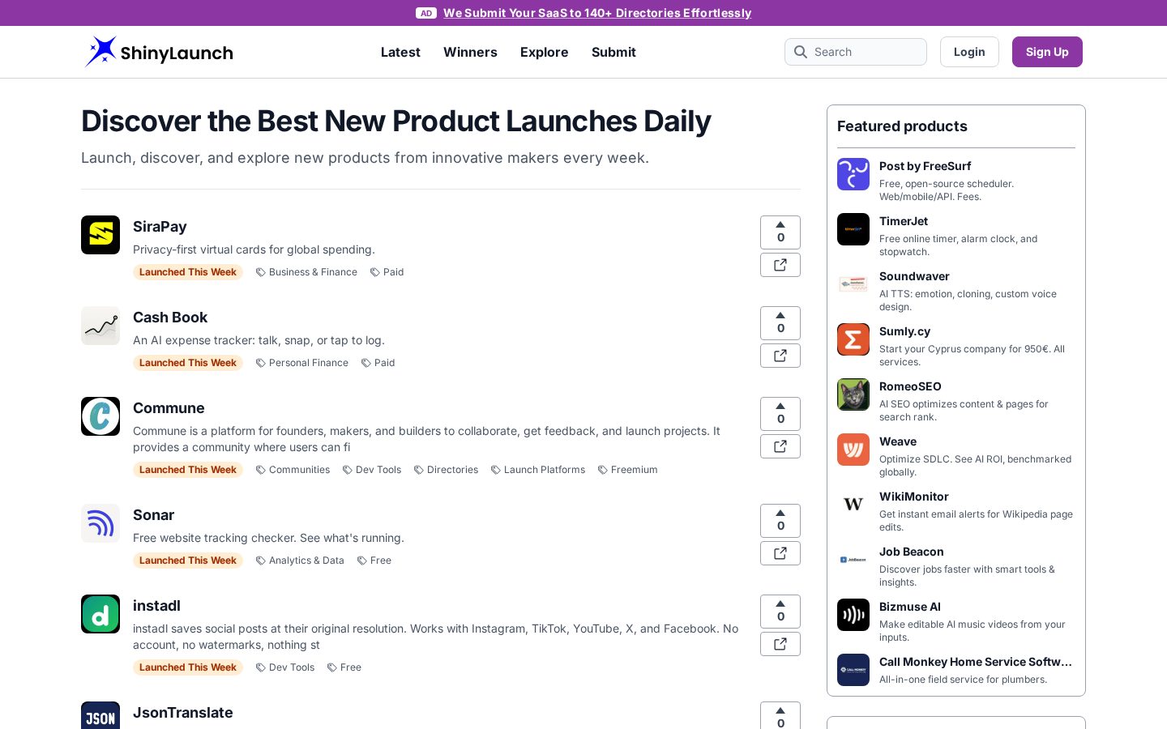
Task: Select the Freemium tag
Action: tap(627, 470)
